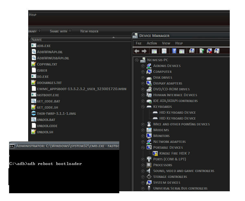Expand the Network adapters category
The height and width of the screenshot is (201, 245).
coord(143,142)
